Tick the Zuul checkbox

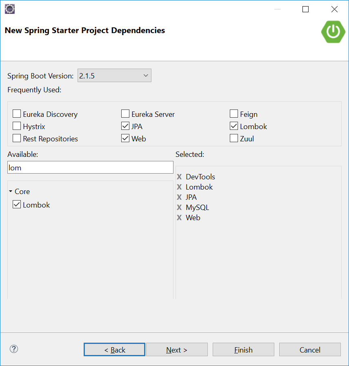click(234, 138)
